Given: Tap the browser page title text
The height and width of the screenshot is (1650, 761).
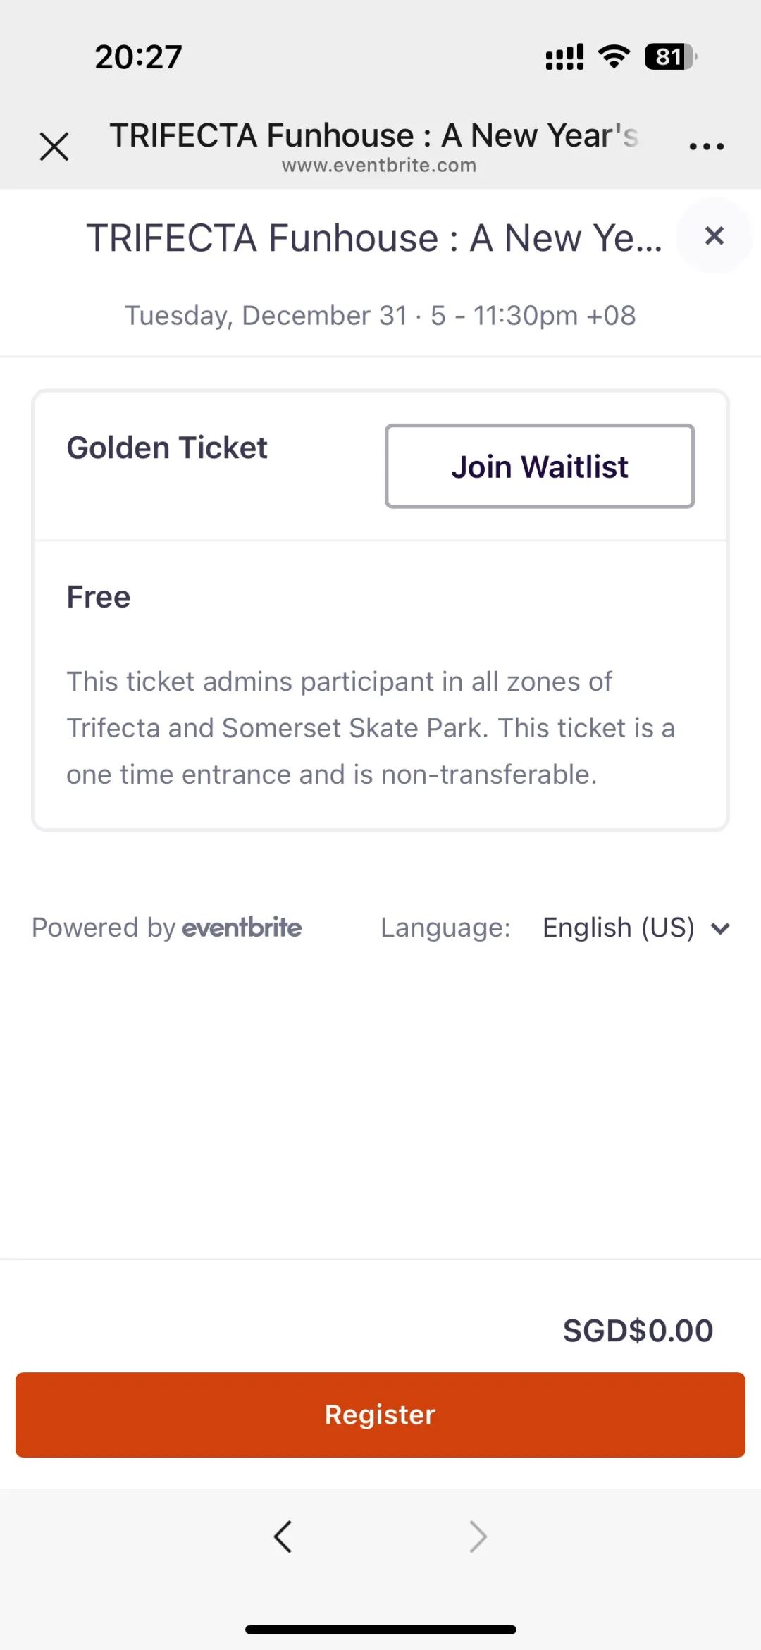Looking at the screenshot, I should click(373, 135).
